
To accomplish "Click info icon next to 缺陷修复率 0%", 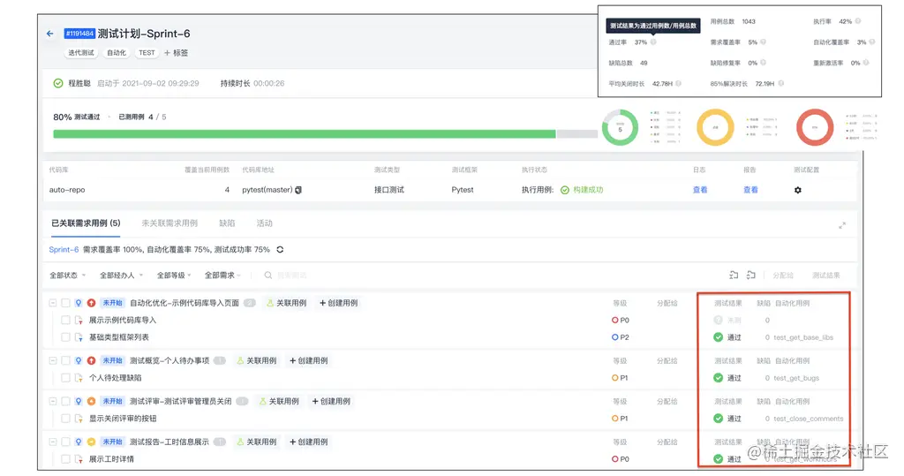I will (764, 63).
